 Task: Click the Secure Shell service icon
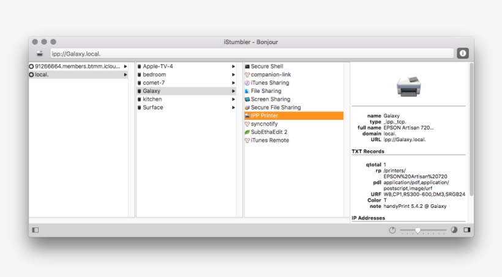247,67
